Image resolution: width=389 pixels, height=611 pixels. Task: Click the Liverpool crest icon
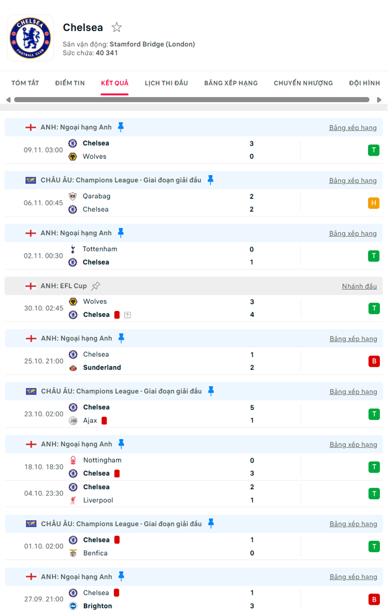tap(73, 500)
